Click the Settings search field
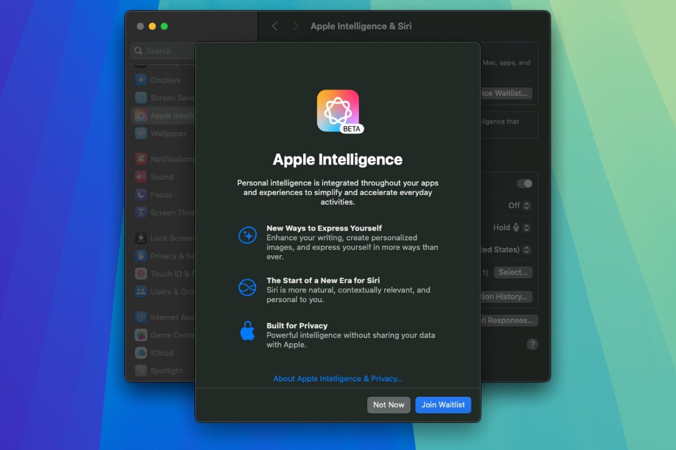The height and width of the screenshot is (450, 676). point(163,51)
